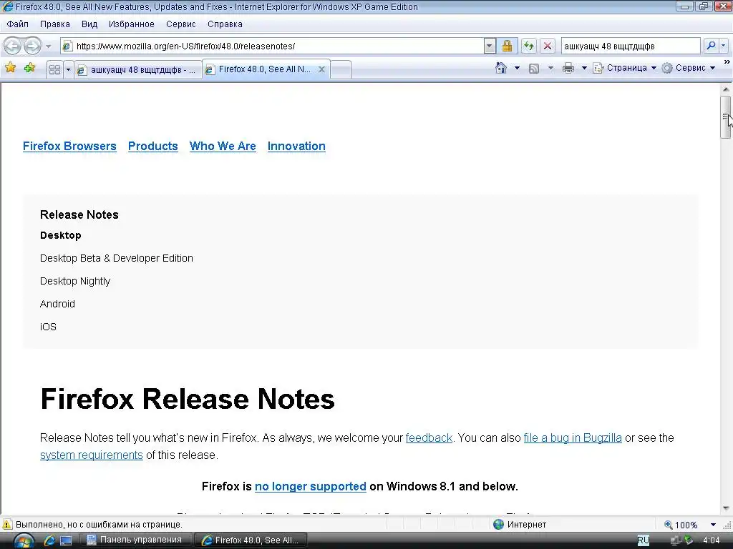Viewport: 733px width, 549px height.
Task: Click the page error warning icon
Action: (7, 524)
